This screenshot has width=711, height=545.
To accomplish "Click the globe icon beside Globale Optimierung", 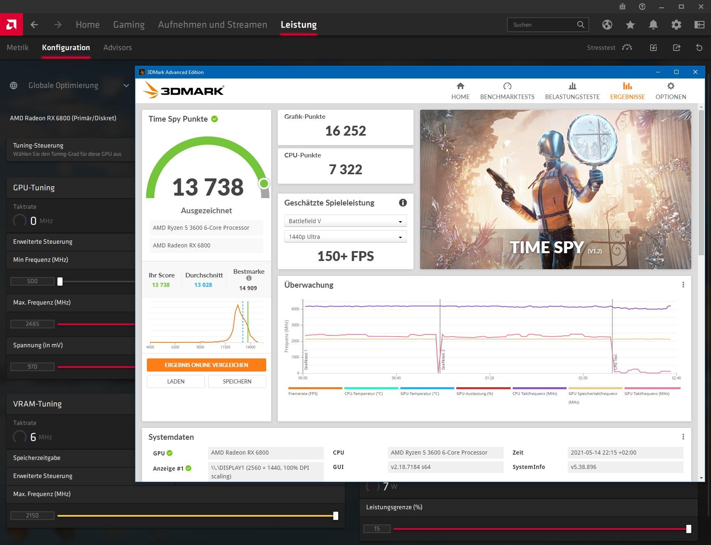I will click(x=14, y=85).
